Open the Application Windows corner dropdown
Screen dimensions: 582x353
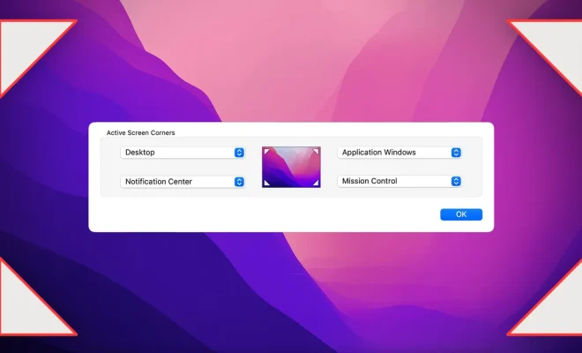(399, 153)
